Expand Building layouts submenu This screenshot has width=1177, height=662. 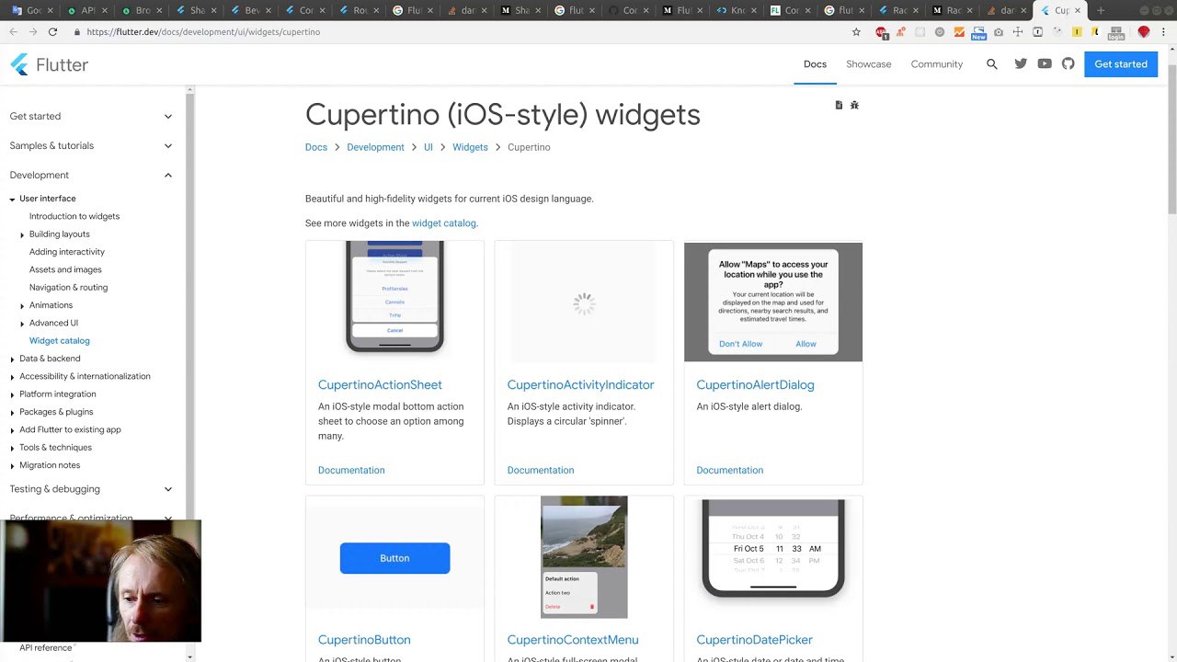(x=22, y=234)
